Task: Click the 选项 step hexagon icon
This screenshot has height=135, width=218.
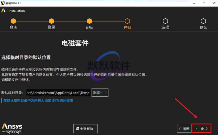Action: [x=165, y=21]
